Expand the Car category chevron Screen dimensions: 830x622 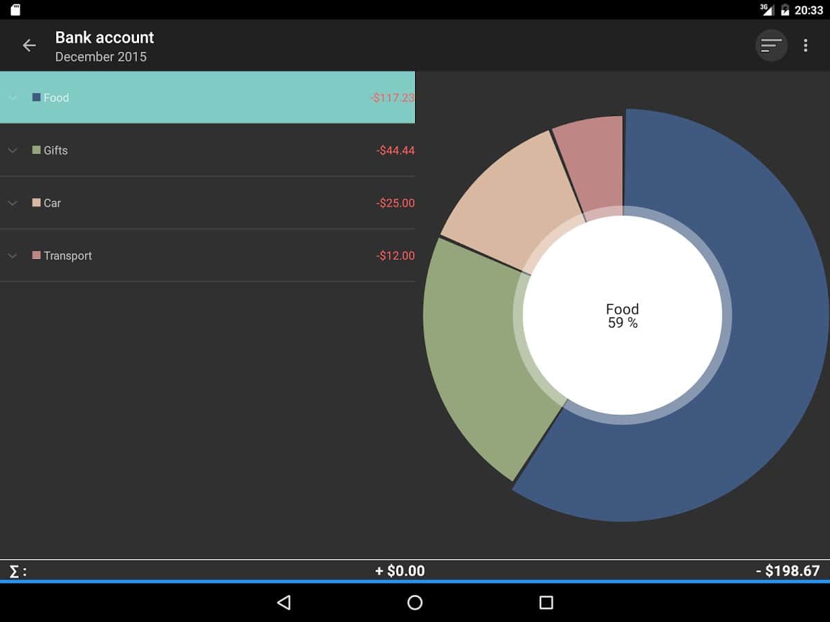click(12, 202)
